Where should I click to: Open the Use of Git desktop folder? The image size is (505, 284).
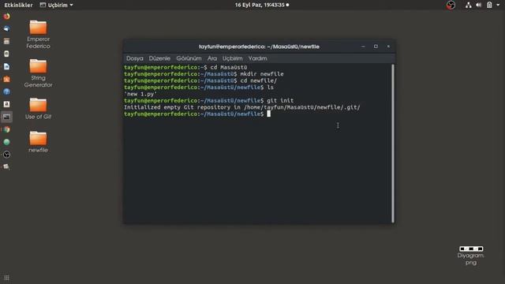[38, 109]
